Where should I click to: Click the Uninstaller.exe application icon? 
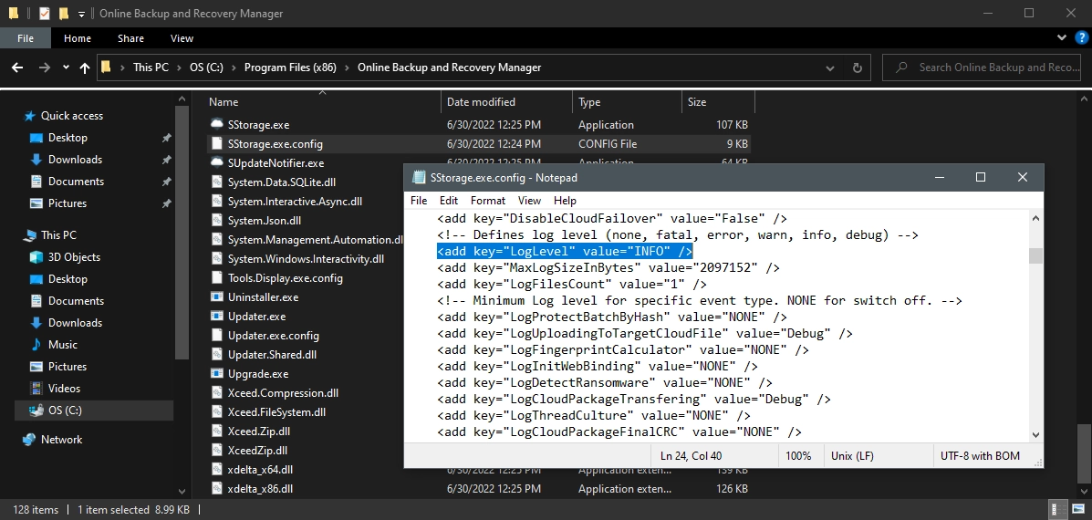pyautogui.click(x=216, y=297)
